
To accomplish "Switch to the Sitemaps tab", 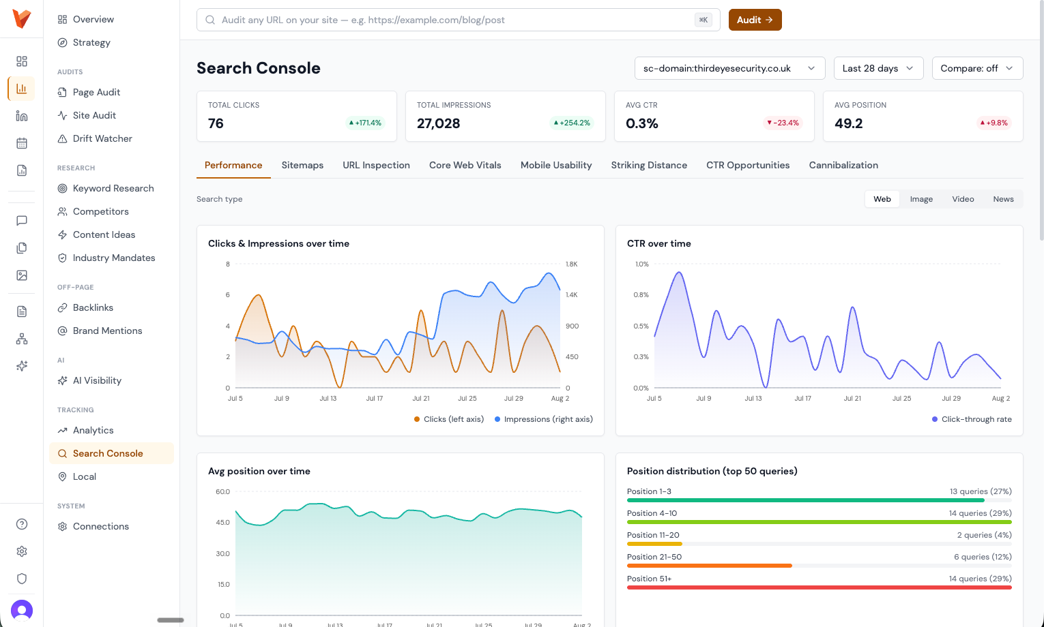I will tap(302, 165).
